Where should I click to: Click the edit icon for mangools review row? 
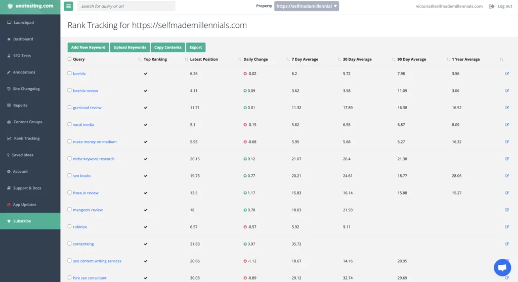pyautogui.click(x=507, y=210)
